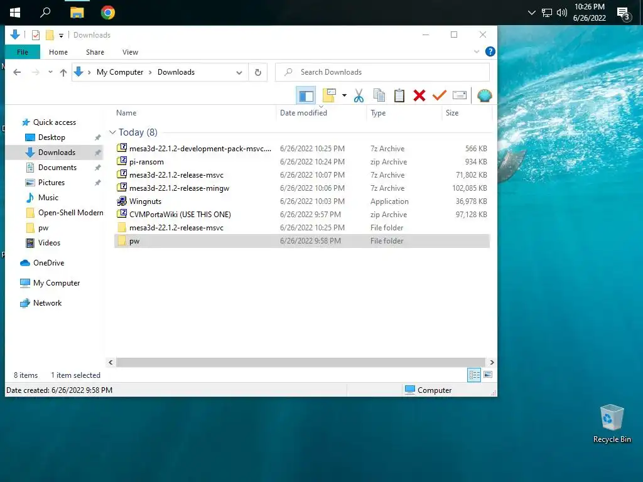
Task: Go up one folder level
Action: pos(63,73)
